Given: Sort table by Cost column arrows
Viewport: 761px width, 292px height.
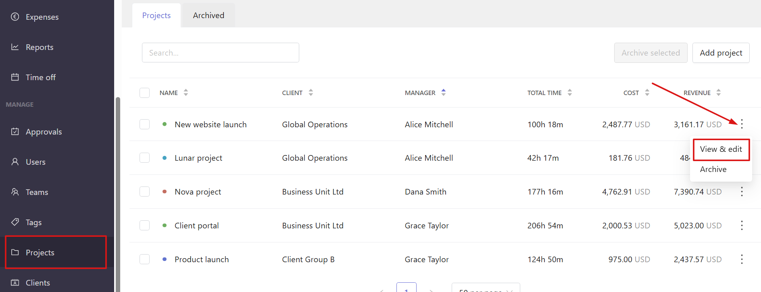Looking at the screenshot, I should coord(647,93).
